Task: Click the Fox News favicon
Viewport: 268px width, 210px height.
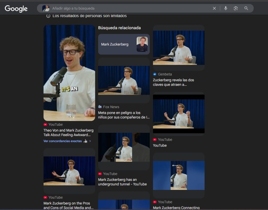Action: (x=100, y=107)
